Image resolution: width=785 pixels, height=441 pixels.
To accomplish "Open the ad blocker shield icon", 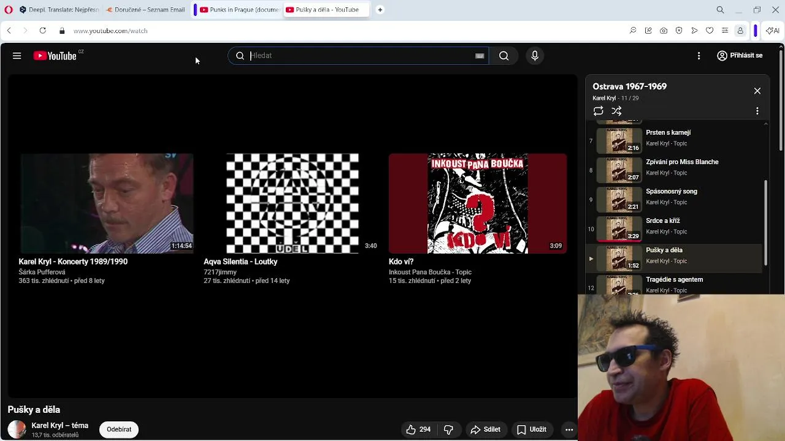I will [x=679, y=31].
